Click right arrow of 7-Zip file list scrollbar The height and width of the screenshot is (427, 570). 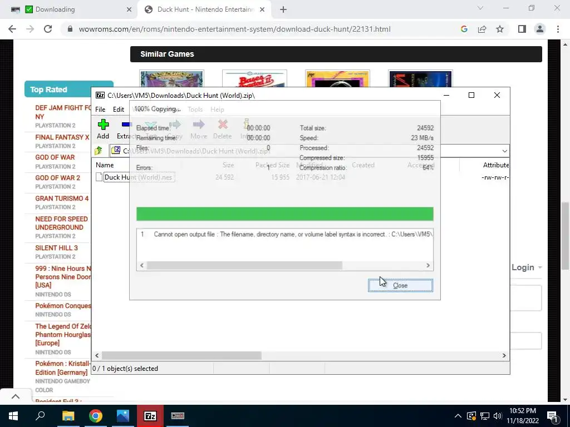pyautogui.click(x=504, y=355)
